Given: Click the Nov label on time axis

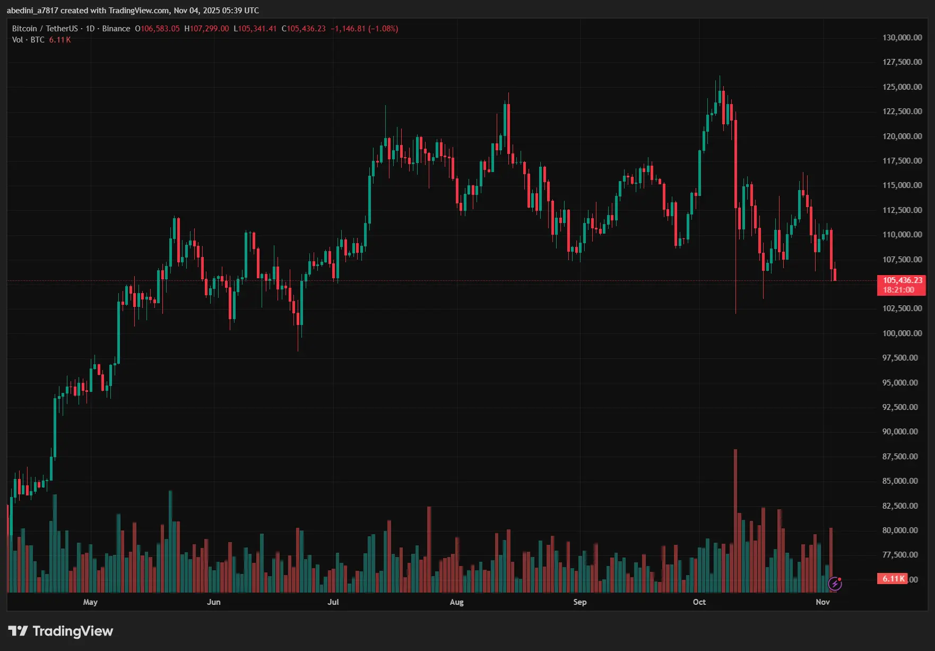Looking at the screenshot, I should coord(822,602).
